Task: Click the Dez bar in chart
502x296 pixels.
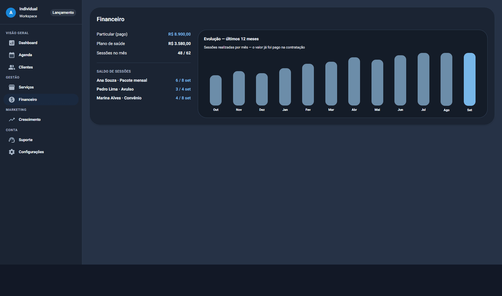Action: click(262, 89)
